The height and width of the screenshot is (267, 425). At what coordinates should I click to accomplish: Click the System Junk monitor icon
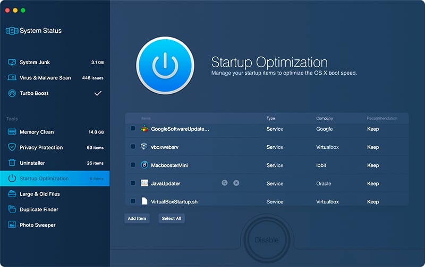click(x=12, y=63)
